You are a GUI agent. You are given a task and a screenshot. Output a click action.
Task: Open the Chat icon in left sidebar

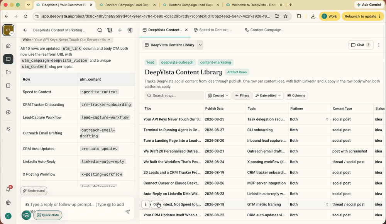click(x=8, y=59)
